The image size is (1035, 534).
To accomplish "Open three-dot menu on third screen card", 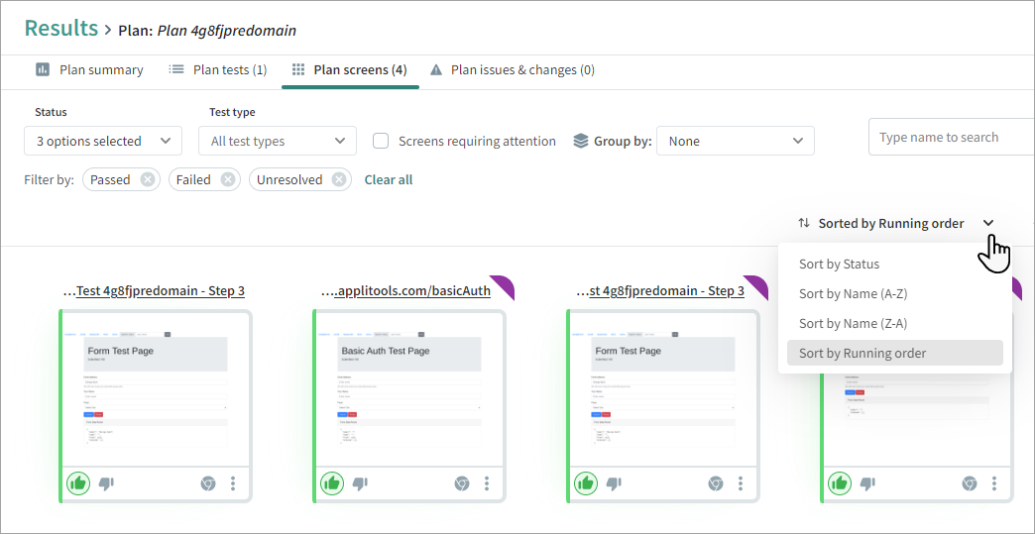I will click(x=741, y=483).
